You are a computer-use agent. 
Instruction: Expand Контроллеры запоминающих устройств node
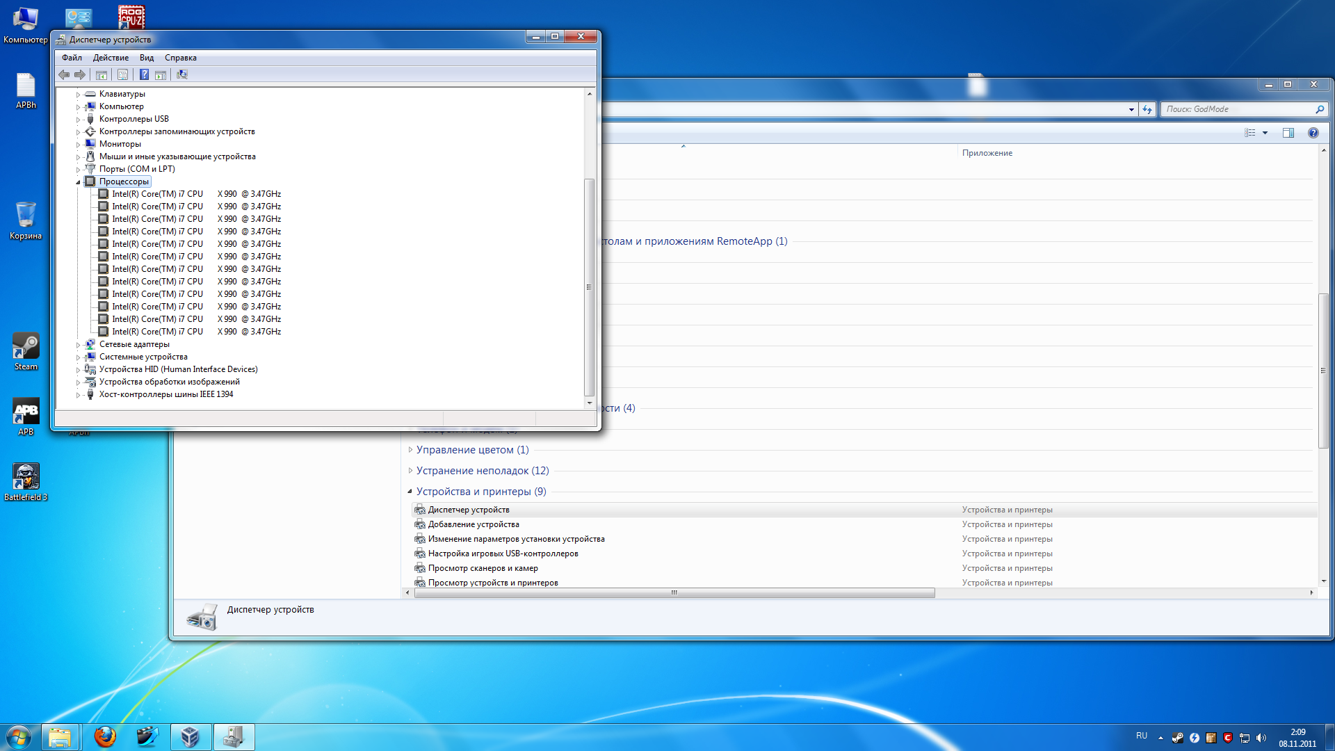pos(78,132)
